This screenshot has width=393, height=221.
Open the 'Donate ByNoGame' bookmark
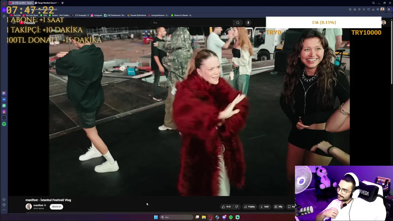click(x=137, y=15)
